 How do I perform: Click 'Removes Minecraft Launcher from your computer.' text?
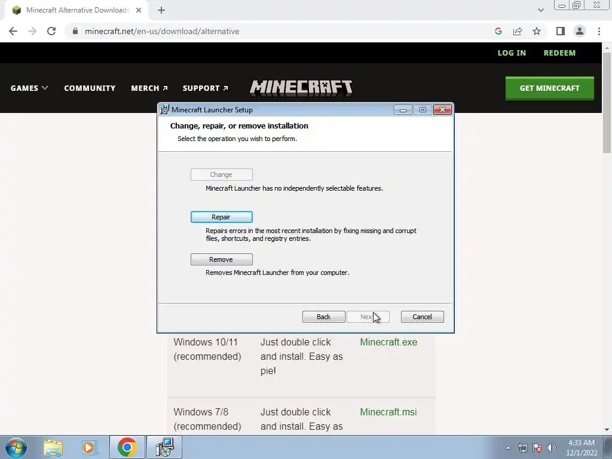277,273
